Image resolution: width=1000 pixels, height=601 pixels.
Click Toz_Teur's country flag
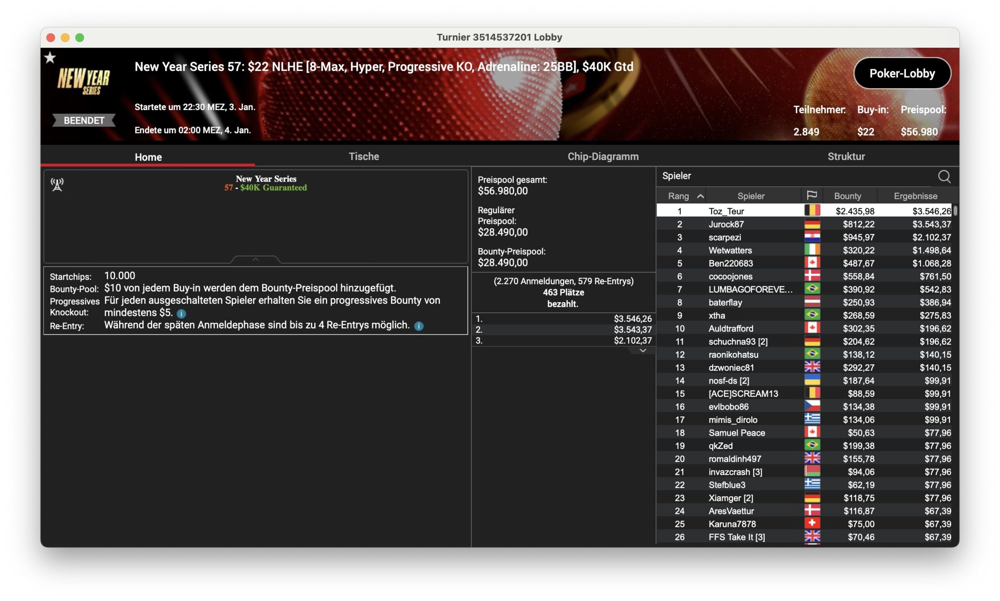point(812,210)
